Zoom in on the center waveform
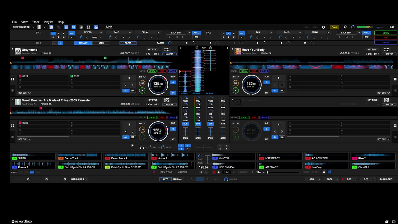 (197, 48)
